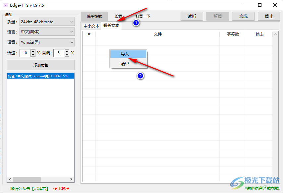Click the role list horizontal scrollbar thumb
Screen dimensions: 283x193
(27, 179)
